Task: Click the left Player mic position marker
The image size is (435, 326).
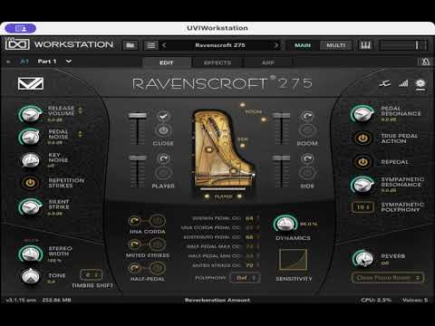Action: [207, 197]
